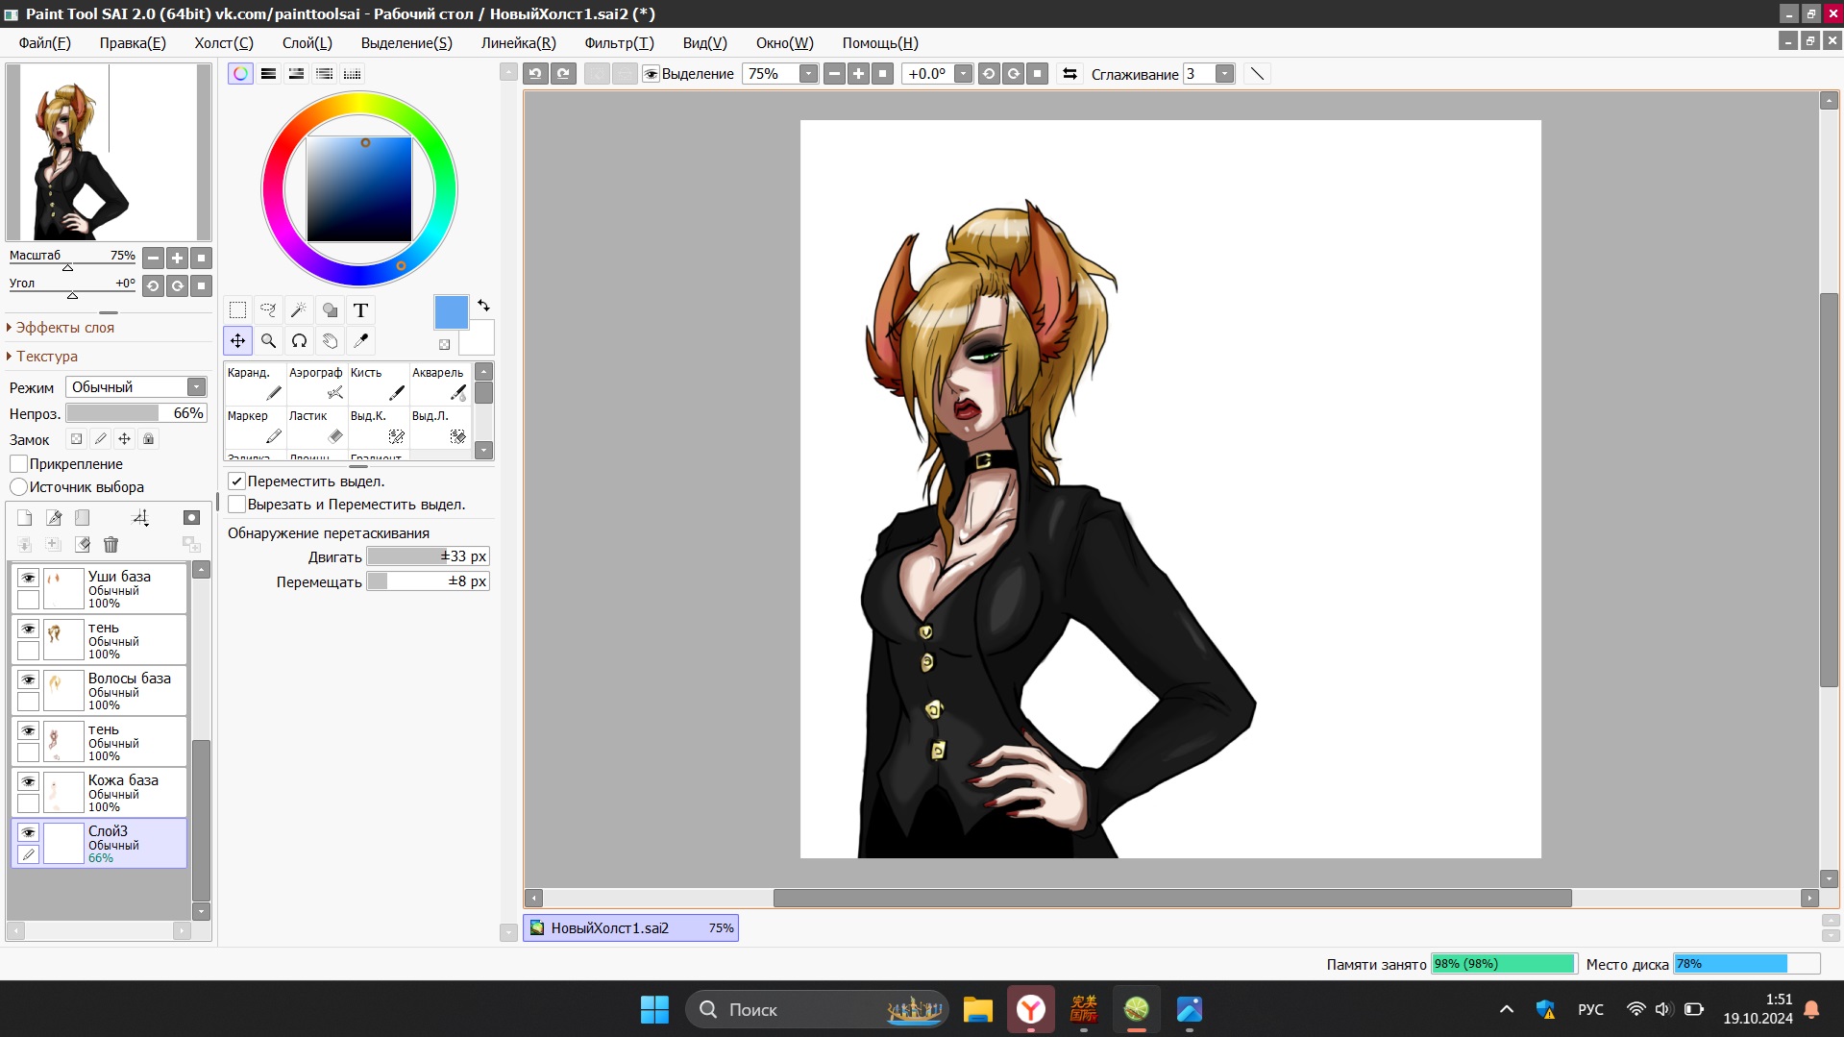
Task: Select the Ластик eraser brush
Action: point(316,428)
